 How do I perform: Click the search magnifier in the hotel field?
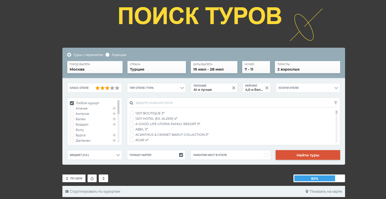pyautogui.click(x=132, y=102)
